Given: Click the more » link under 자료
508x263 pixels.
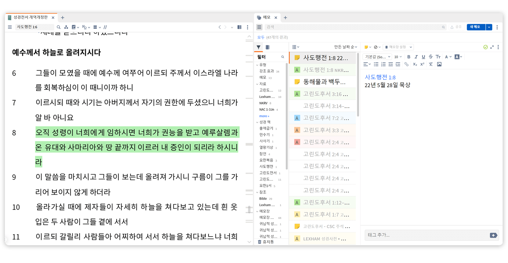Looking at the screenshot, I should click(264, 116).
